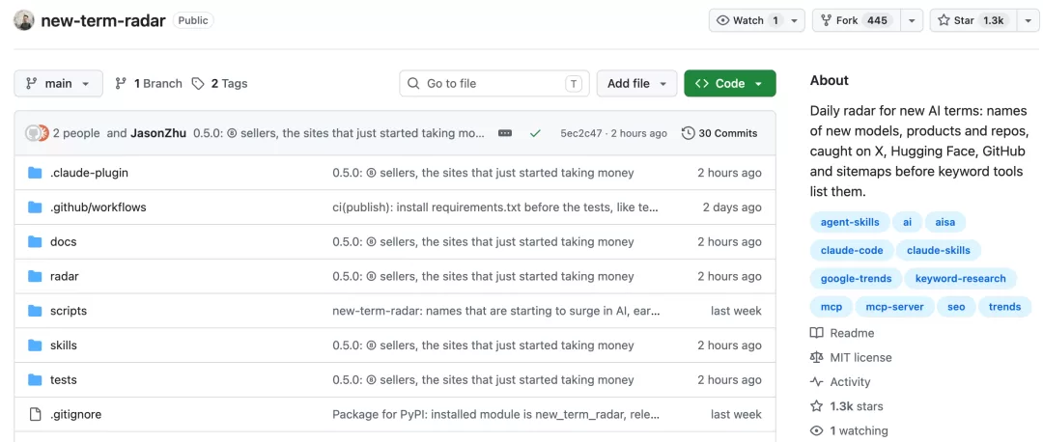Open the MIT license scale icon link
This screenshot has height=442, width=1043.
click(816, 358)
